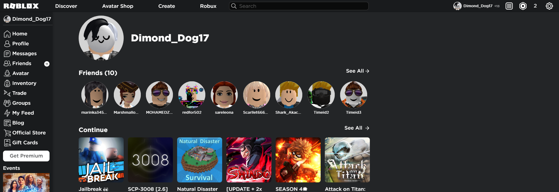Select the Create menu item

(x=166, y=6)
